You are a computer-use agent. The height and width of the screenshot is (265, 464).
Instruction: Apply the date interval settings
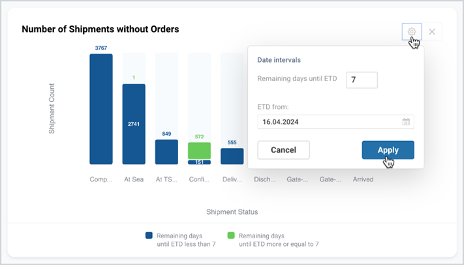388,150
